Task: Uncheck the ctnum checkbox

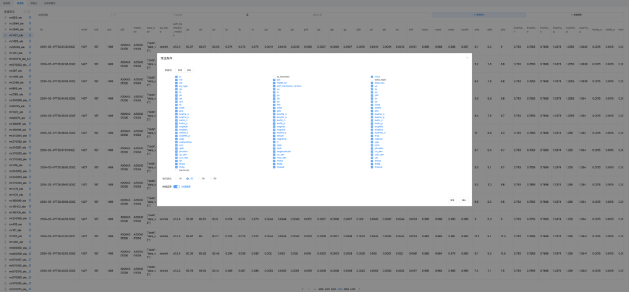Action: pos(274,136)
